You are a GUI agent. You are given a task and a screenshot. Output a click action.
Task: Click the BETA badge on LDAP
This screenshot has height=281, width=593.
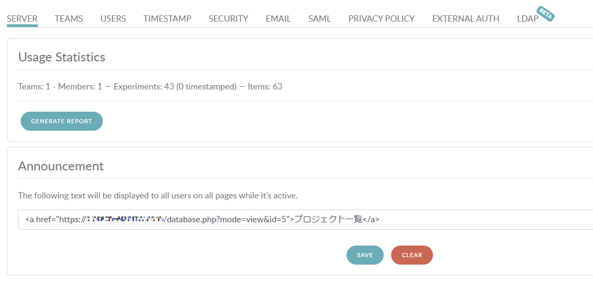click(x=545, y=13)
